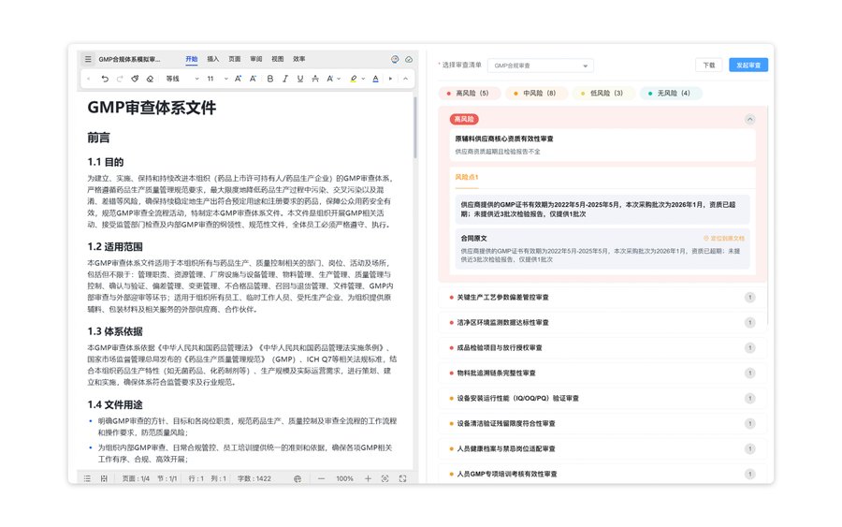
Task: Click the 发起审查 button
Action: click(748, 65)
